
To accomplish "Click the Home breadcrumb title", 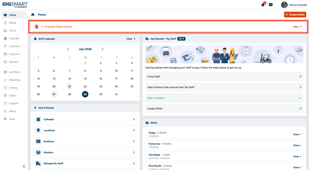I will 42,15.
